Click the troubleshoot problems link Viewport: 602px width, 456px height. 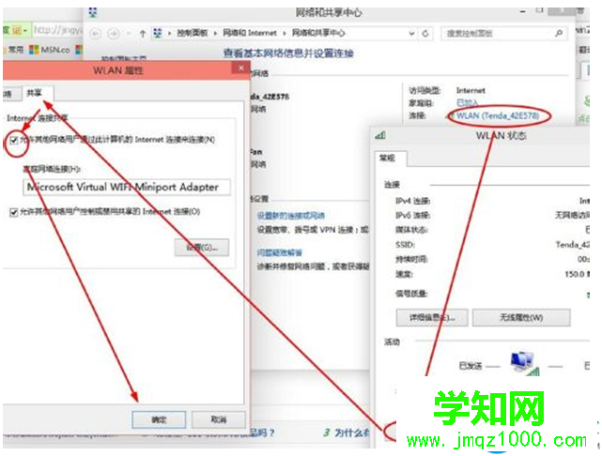(280, 252)
